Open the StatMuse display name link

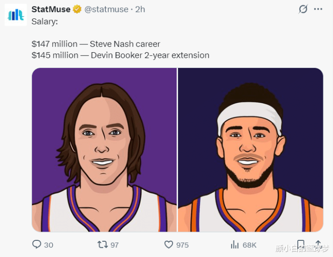pyautogui.click(x=51, y=9)
